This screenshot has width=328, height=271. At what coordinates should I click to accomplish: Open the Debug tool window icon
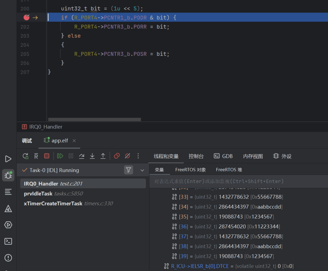tap(8, 175)
